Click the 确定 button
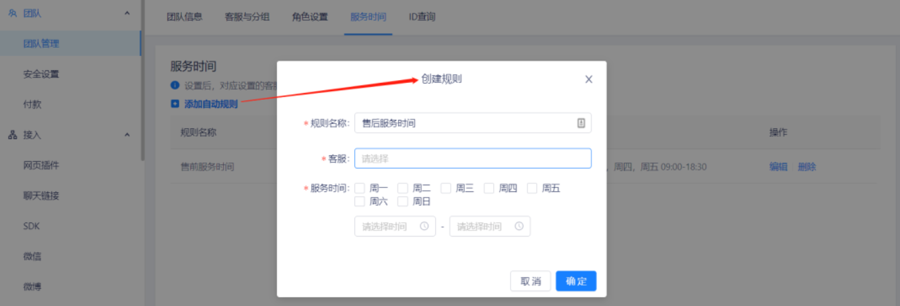The width and height of the screenshot is (900, 306). pos(576,281)
